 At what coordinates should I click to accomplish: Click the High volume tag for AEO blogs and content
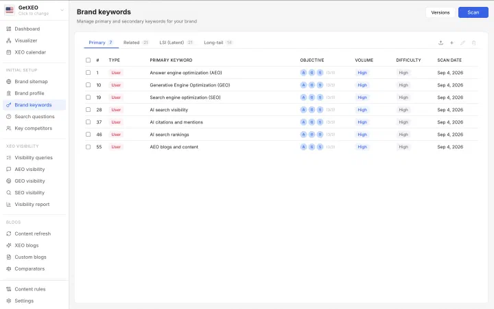(x=362, y=147)
